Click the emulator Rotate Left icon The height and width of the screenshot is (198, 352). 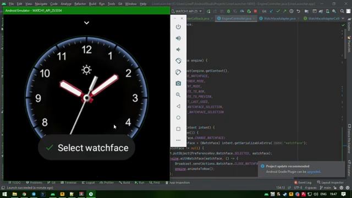pos(178,61)
